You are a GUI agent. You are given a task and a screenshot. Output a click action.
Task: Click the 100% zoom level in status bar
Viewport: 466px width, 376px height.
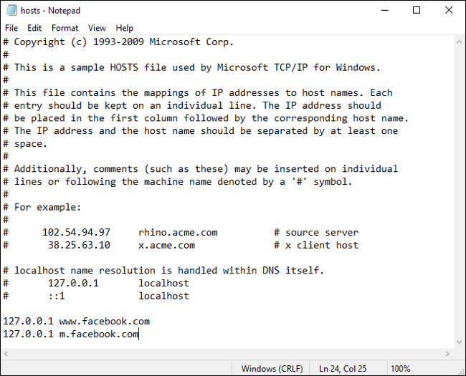pyautogui.click(x=401, y=369)
